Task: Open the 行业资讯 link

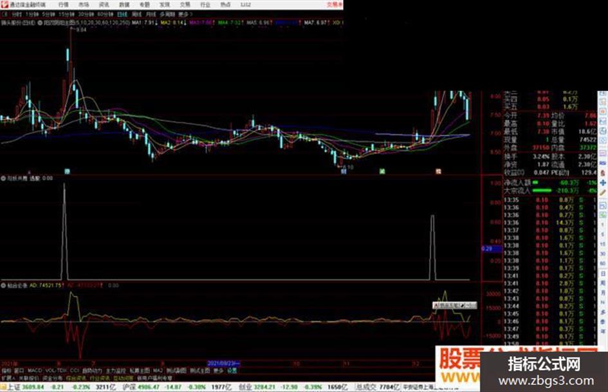Action: 100,378
